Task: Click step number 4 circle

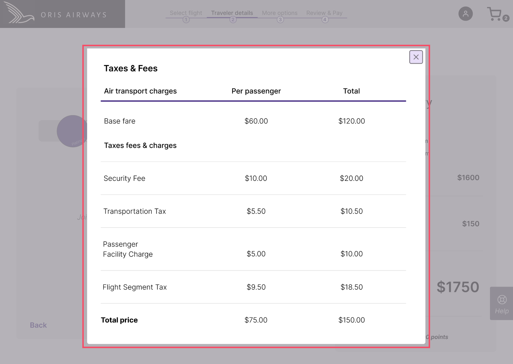Action: tap(325, 20)
